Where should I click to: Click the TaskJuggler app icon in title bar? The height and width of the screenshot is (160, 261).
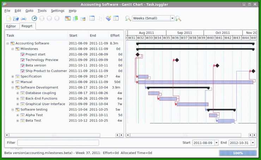5,4
